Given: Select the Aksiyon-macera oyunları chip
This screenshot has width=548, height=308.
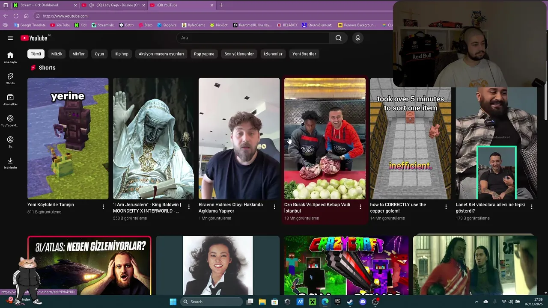Looking at the screenshot, I should coord(161,54).
